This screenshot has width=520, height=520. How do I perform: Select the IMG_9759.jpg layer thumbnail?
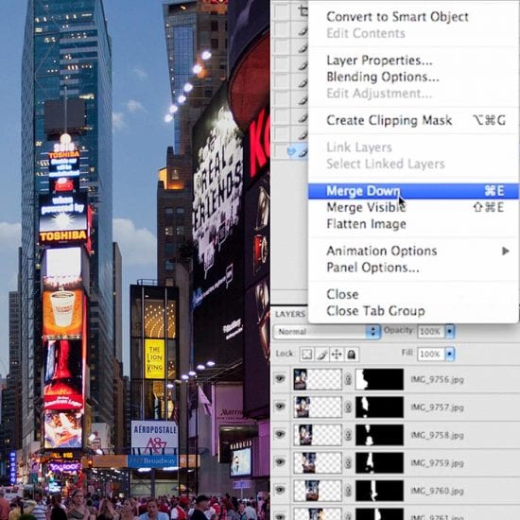click(x=318, y=462)
